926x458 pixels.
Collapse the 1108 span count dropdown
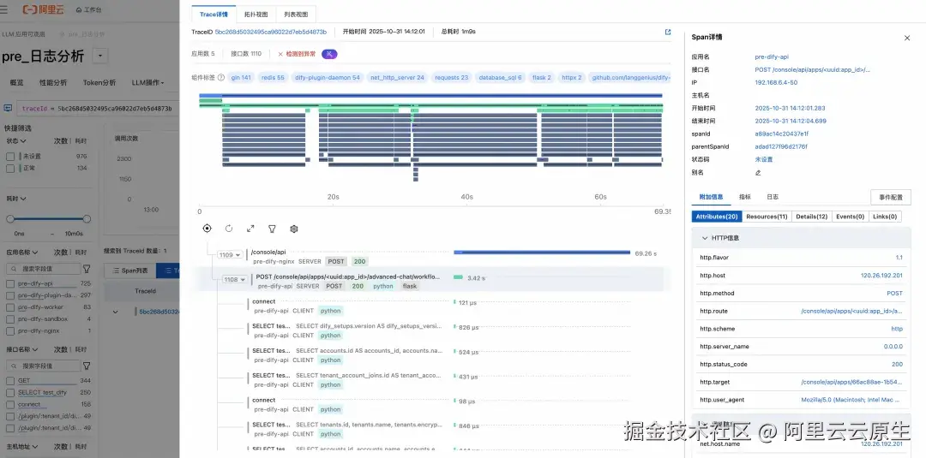click(x=235, y=280)
